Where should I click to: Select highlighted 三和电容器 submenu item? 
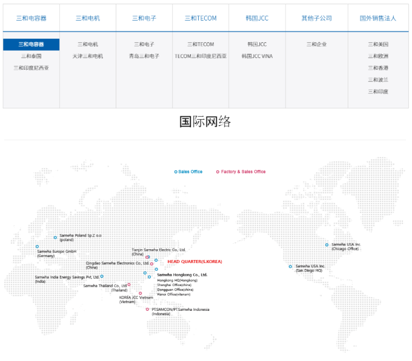click(32, 44)
